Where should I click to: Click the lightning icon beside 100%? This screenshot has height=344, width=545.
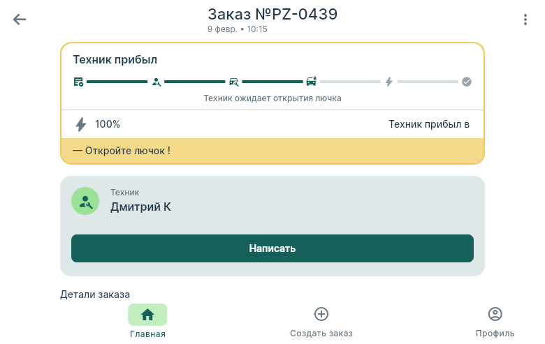pos(81,124)
